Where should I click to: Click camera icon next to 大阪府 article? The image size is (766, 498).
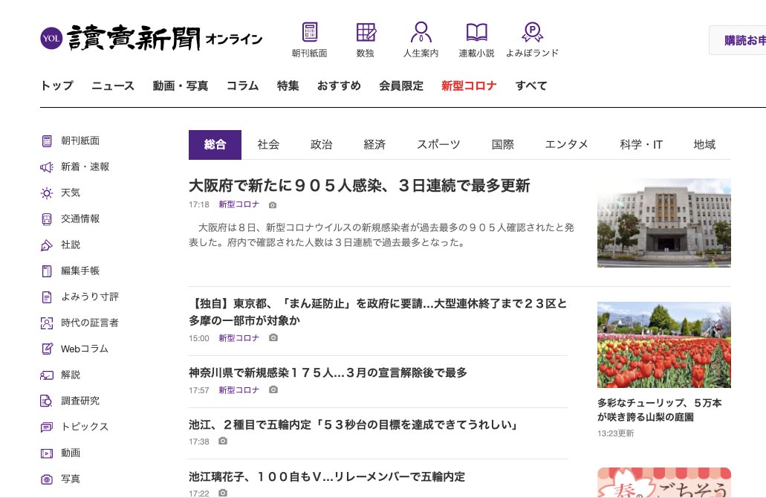(x=273, y=205)
